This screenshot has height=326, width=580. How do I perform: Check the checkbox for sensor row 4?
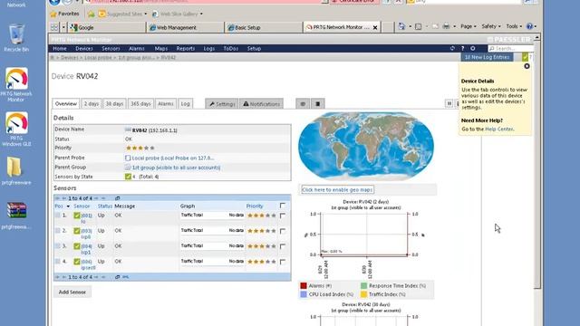(283, 262)
